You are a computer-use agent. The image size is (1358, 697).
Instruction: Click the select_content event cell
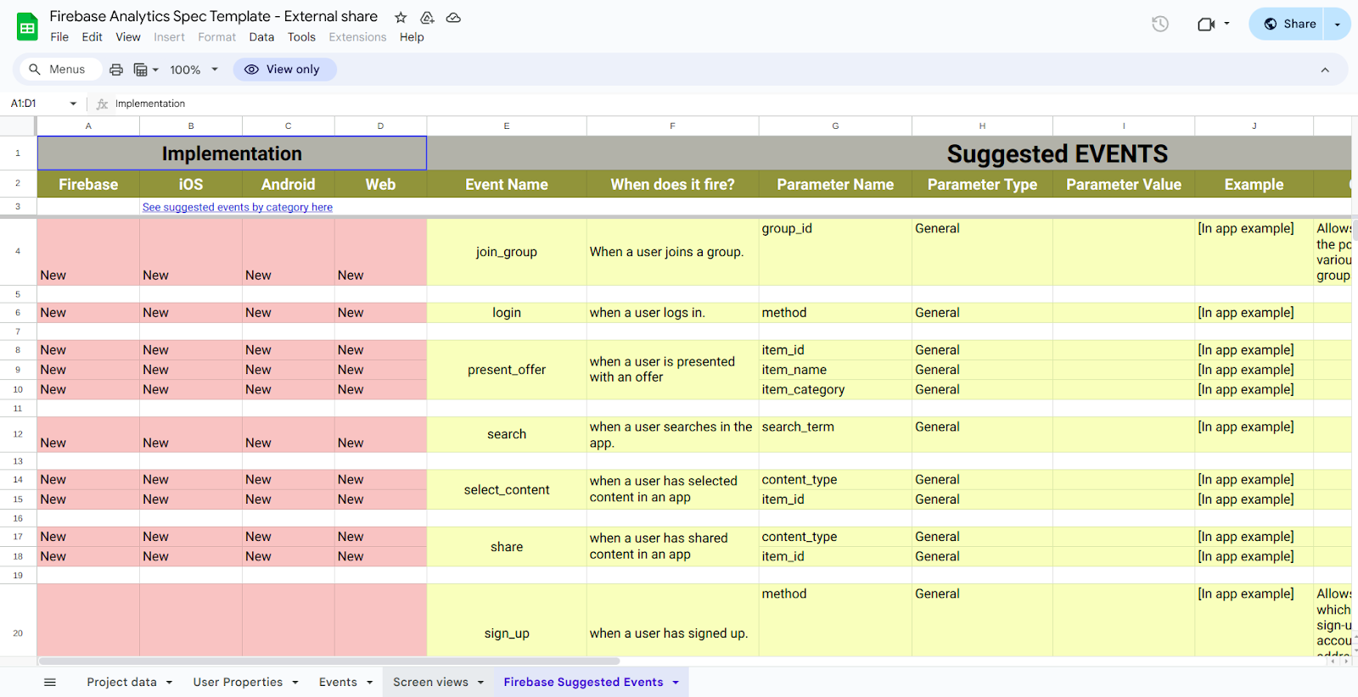point(507,490)
